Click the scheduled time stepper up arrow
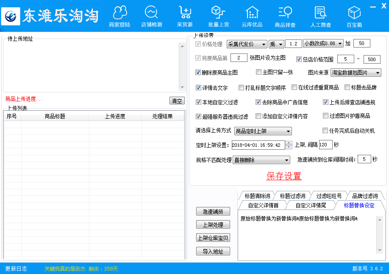The image size is (389, 274). [289, 143]
